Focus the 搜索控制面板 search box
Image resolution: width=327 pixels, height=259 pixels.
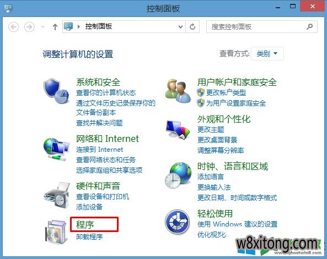coord(262,26)
